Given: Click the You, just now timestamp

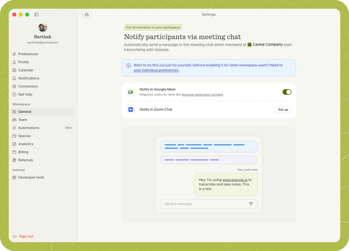Looking at the screenshot, I should tap(247, 170).
